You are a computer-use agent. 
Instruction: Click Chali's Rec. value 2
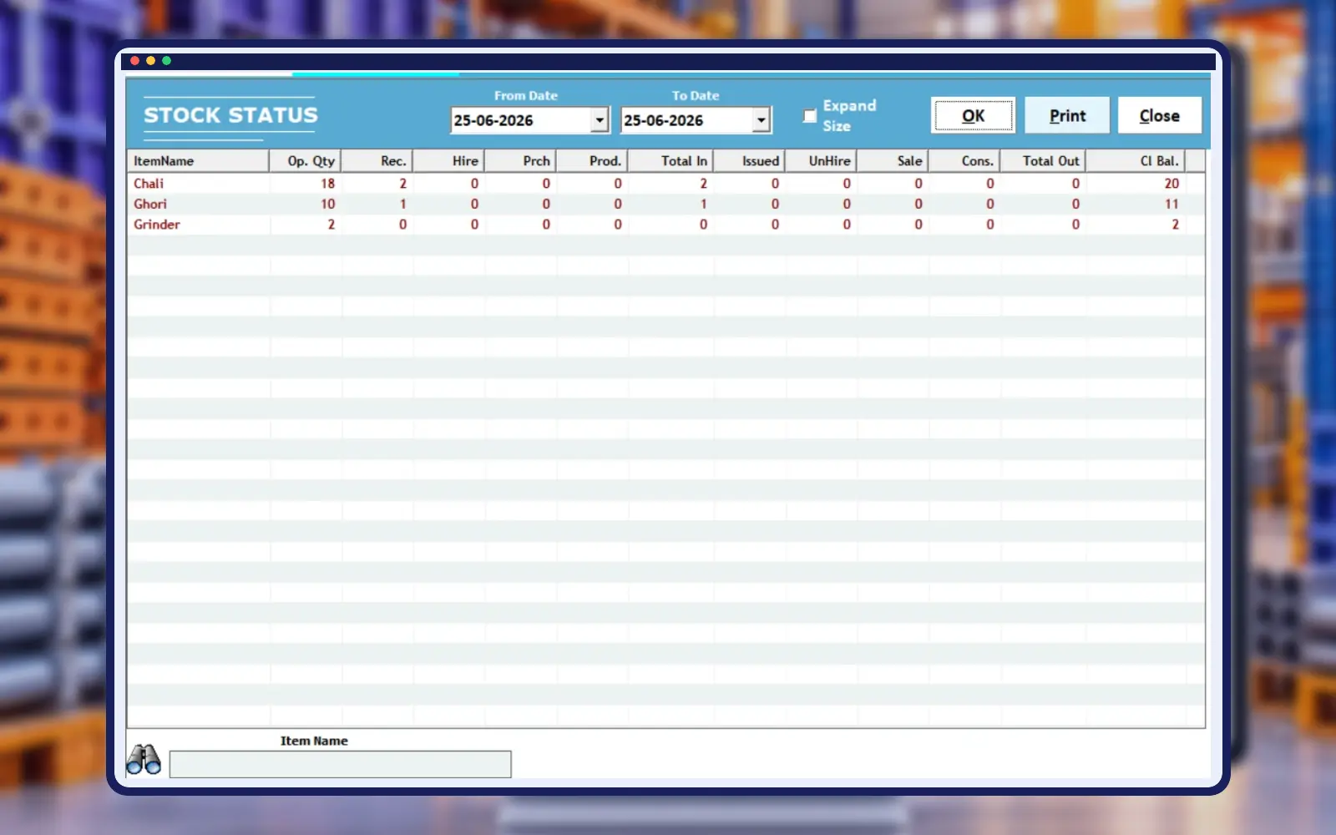coord(402,184)
